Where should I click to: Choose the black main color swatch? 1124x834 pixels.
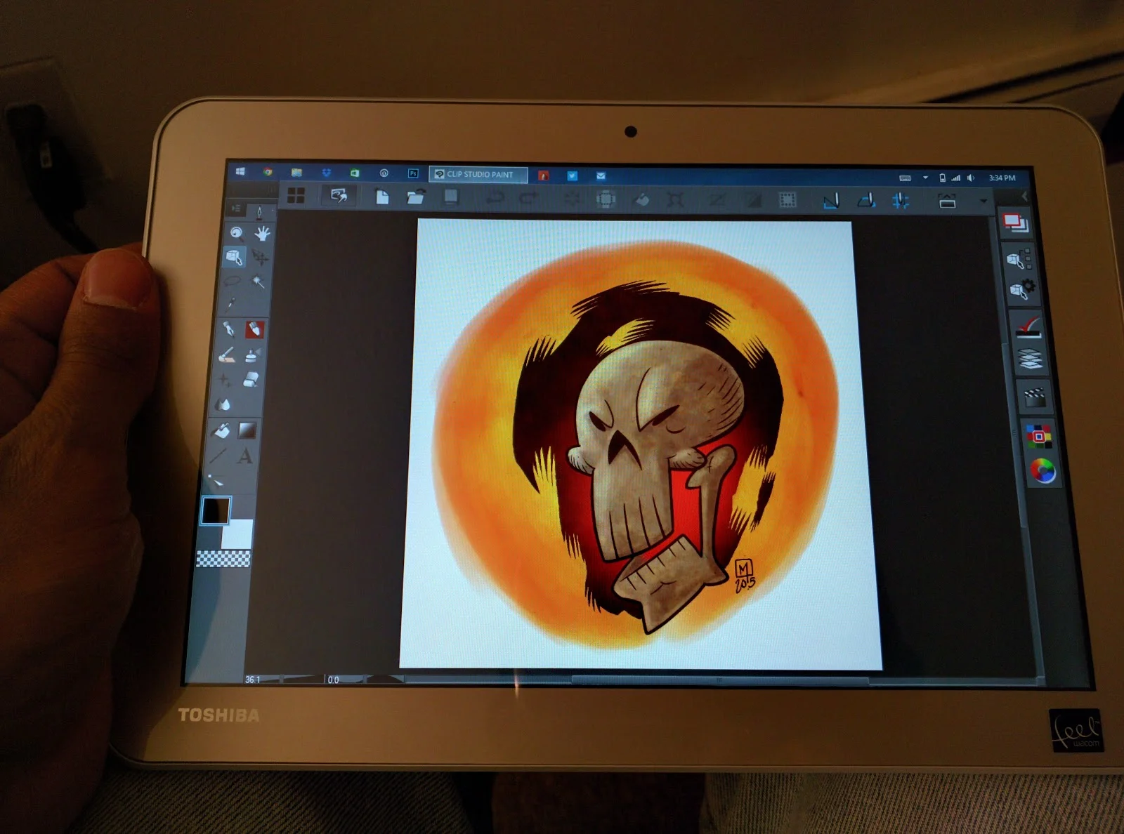tap(215, 510)
